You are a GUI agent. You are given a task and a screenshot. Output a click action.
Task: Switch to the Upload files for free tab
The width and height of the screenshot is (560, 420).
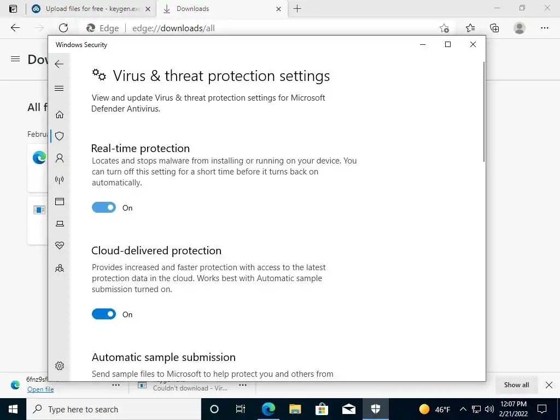click(91, 9)
